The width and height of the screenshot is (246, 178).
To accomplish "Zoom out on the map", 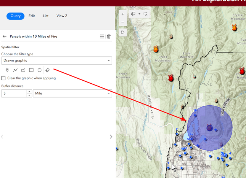I will click(123, 22).
